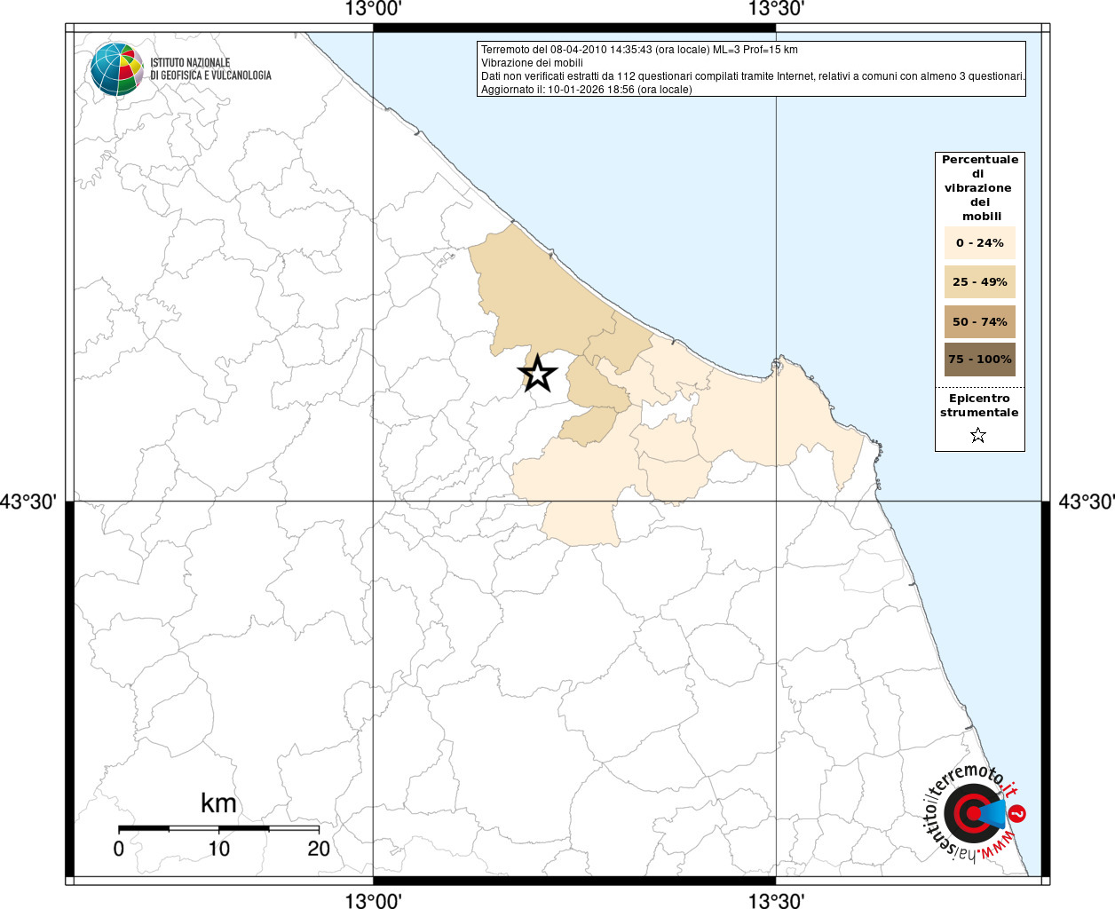Screen dimensions: 1115x909
Task: Click the 'Vibrazione dei mobili' subtitle
Action: 532,63
